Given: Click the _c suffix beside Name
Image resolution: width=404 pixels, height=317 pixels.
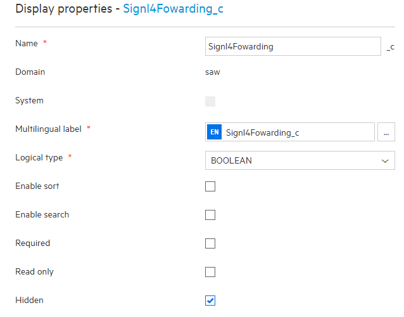Looking at the screenshot, I should (390, 47).
